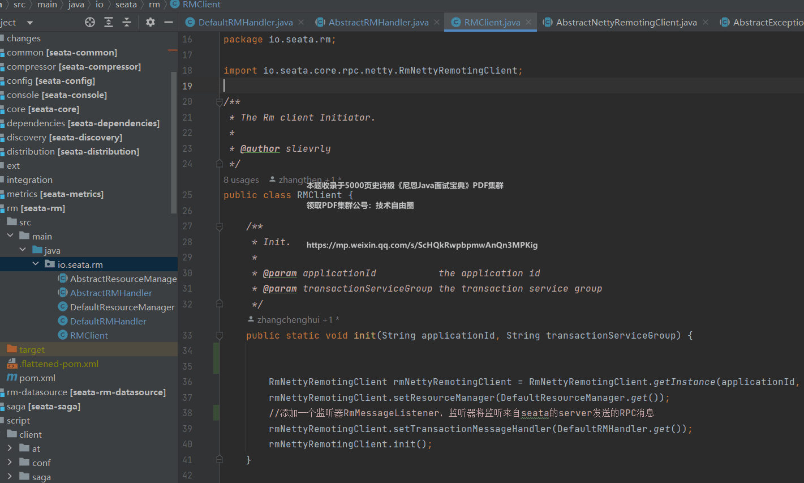The image size is (804, 483).
Task: Click the DefaultResourceManager class icon
Action: [x=63, y=306]
